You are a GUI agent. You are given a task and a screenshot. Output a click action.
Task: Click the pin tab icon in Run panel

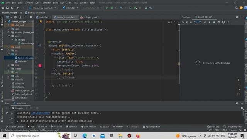coord(7,113)
